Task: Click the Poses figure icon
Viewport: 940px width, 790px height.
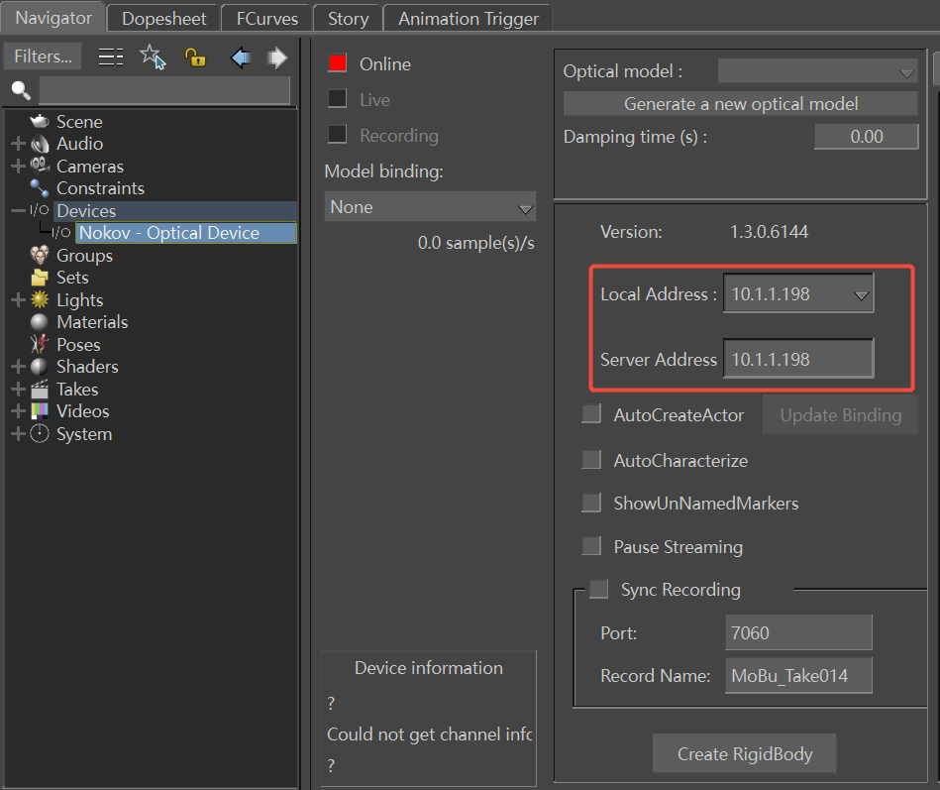Action: [x=40, y=344]
